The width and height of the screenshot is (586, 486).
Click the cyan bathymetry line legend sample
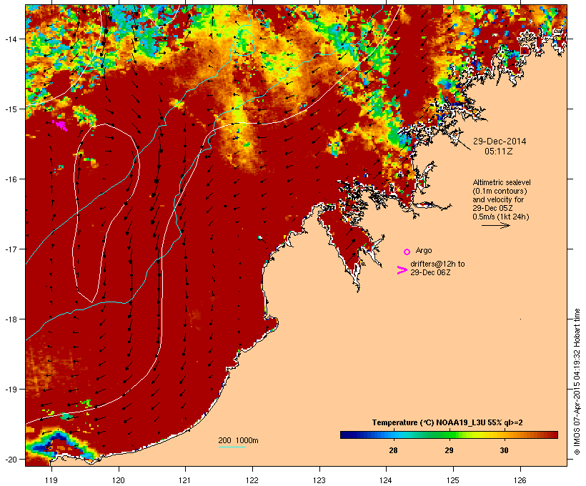232,447
